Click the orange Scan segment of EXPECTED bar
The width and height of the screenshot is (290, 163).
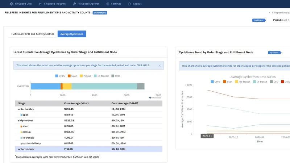pyautogui.click(x=62, y=86)
